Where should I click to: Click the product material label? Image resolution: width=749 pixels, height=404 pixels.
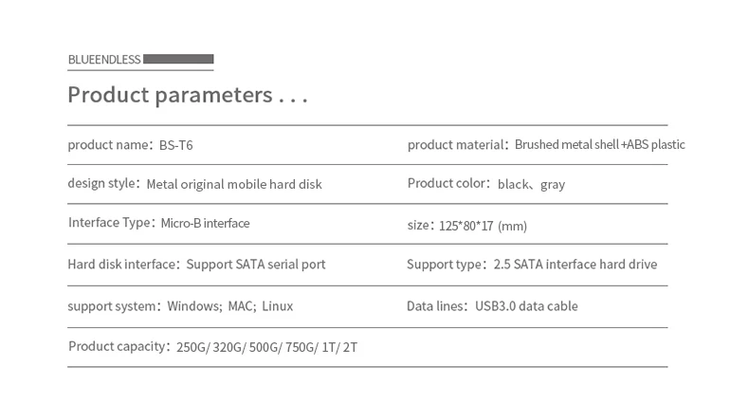click(x=456, y=145)
